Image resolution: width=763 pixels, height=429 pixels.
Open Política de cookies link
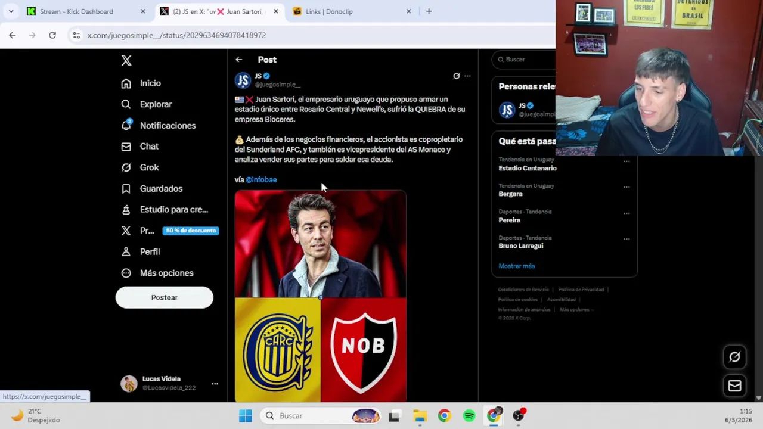coord(517,300)
